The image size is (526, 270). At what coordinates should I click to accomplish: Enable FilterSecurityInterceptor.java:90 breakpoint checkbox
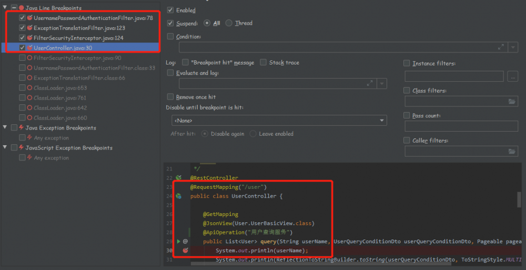(23, 58)
